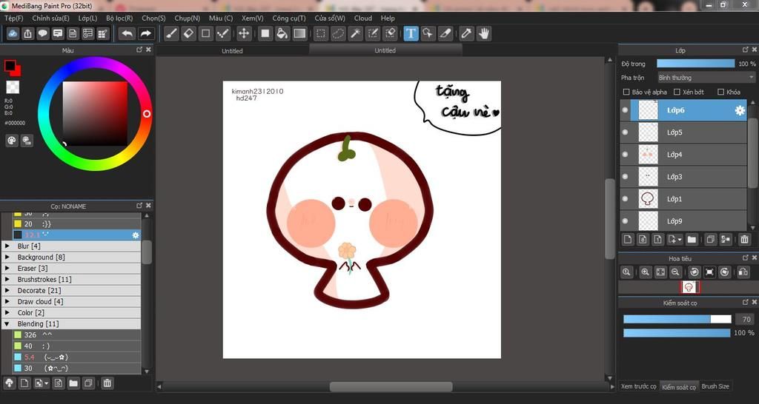
Task: Switch to the Brush Size tab
Action: click(715, 386)
